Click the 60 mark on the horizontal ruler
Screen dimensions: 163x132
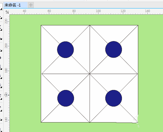point(49,11)
